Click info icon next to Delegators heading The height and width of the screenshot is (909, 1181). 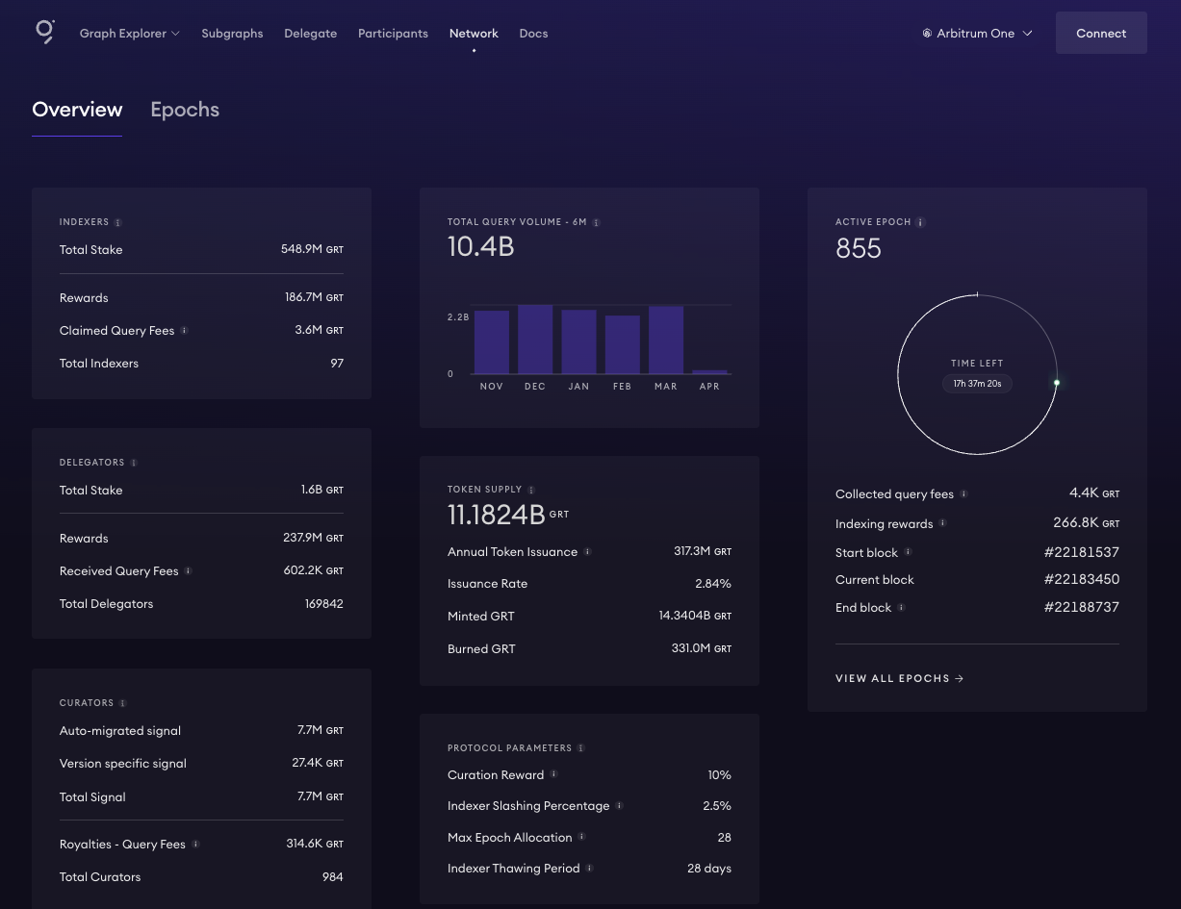[x=134, y=463]
